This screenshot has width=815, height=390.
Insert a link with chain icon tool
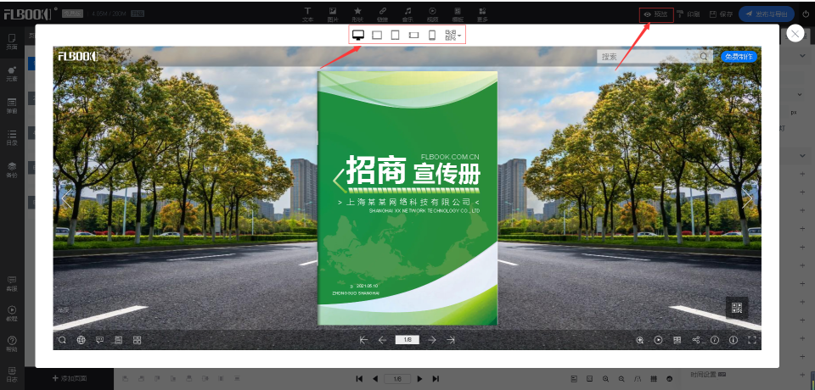click(x=383, y=14)
